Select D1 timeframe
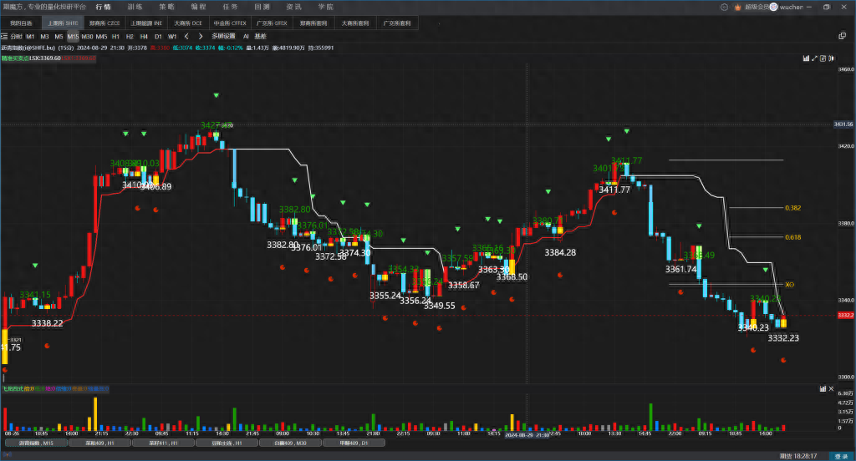Screen dimensions: 856x461 (158, 37)
